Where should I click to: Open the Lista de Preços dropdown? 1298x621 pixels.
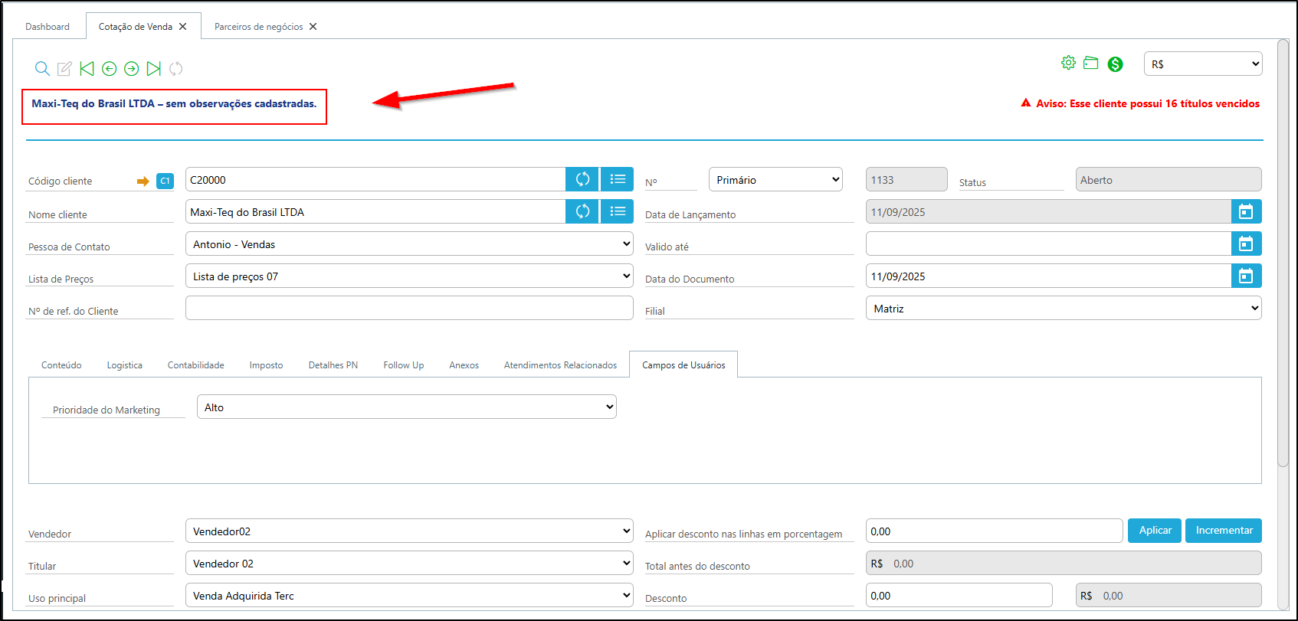[x=409, y=276]
